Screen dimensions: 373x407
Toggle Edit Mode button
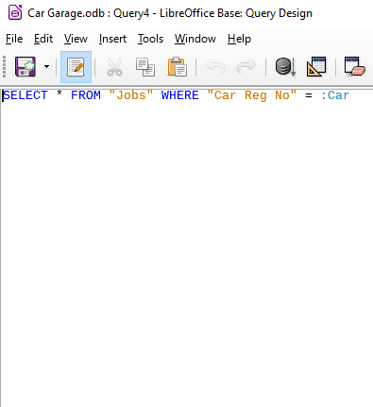click(76, 67)
